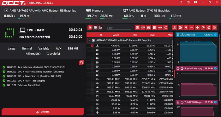Click the power plug filter icon
Screen dimensions: 221x117
click(x=186, y=28)
